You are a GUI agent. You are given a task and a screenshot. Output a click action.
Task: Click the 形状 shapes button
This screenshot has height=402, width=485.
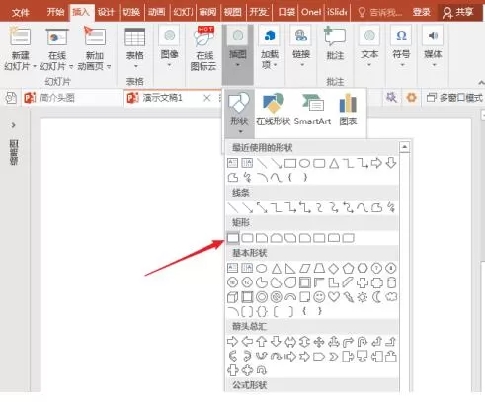tap(239, 113)
